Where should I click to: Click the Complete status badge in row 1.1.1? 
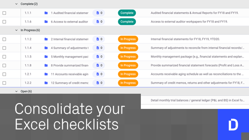(x=127, y=13)
